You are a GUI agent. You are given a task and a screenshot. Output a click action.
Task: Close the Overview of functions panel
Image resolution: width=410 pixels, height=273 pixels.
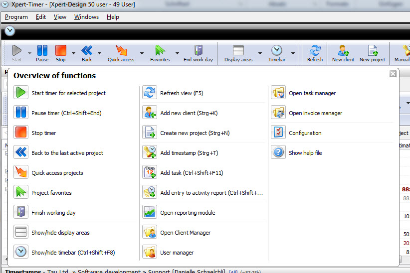[393, 74]
